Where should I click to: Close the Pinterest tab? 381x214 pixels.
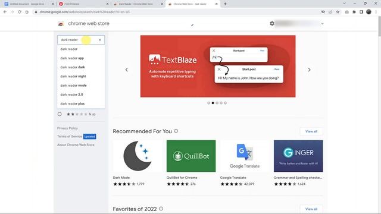coord(107,4)
